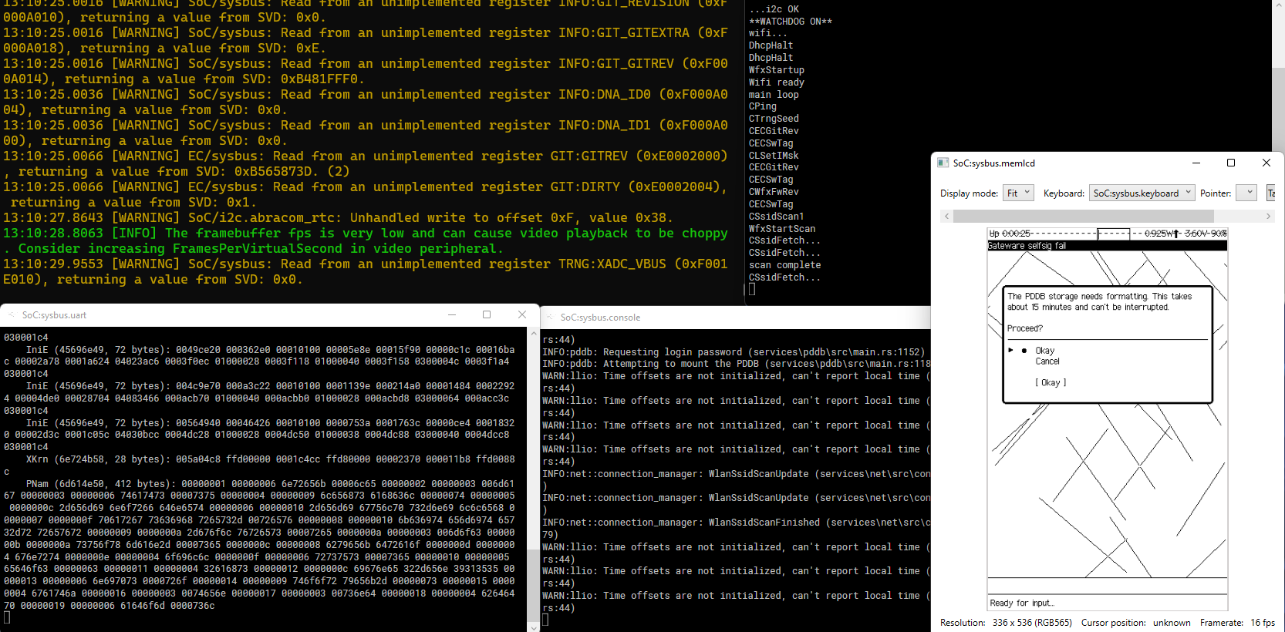Open the Display mode Fit dropdown
Screen dimensions: 1285x632
[1018, 193]
